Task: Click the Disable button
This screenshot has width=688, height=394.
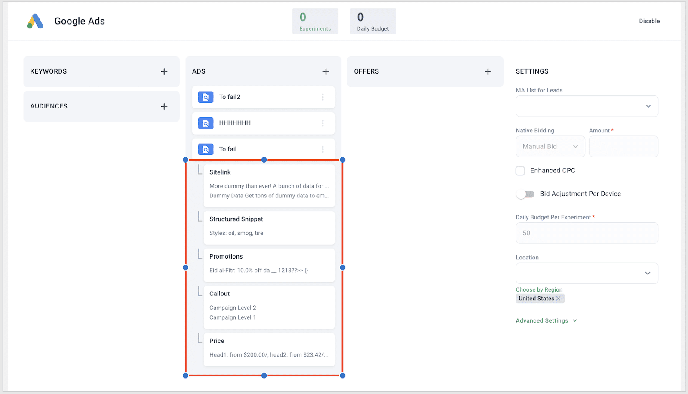Action: pyautogui.click(x=649, y=21)
